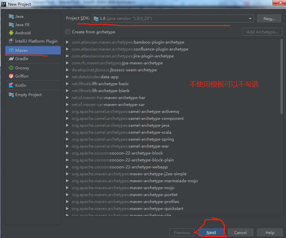Select the Gradle elephant icon
This screenshot has width=286, height=238.
pos(11,59)
